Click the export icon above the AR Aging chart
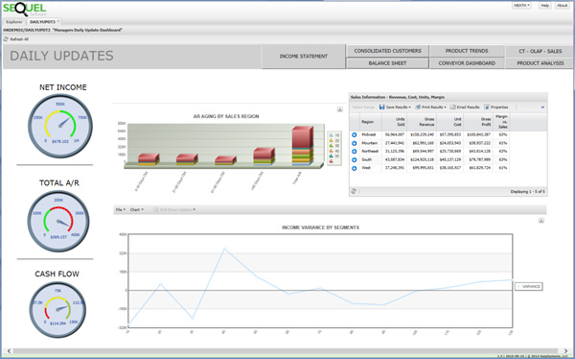Viewport: 575px width, 359px height. (340, 109)
